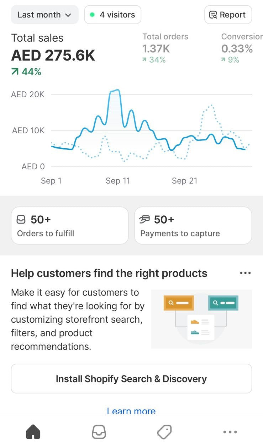Switch to the Total orders metric
The width and height of the screenshot is (263, 446).
pyautogui.click(x=165, y=48)
